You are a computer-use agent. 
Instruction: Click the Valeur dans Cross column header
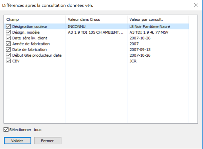point(96,19)
